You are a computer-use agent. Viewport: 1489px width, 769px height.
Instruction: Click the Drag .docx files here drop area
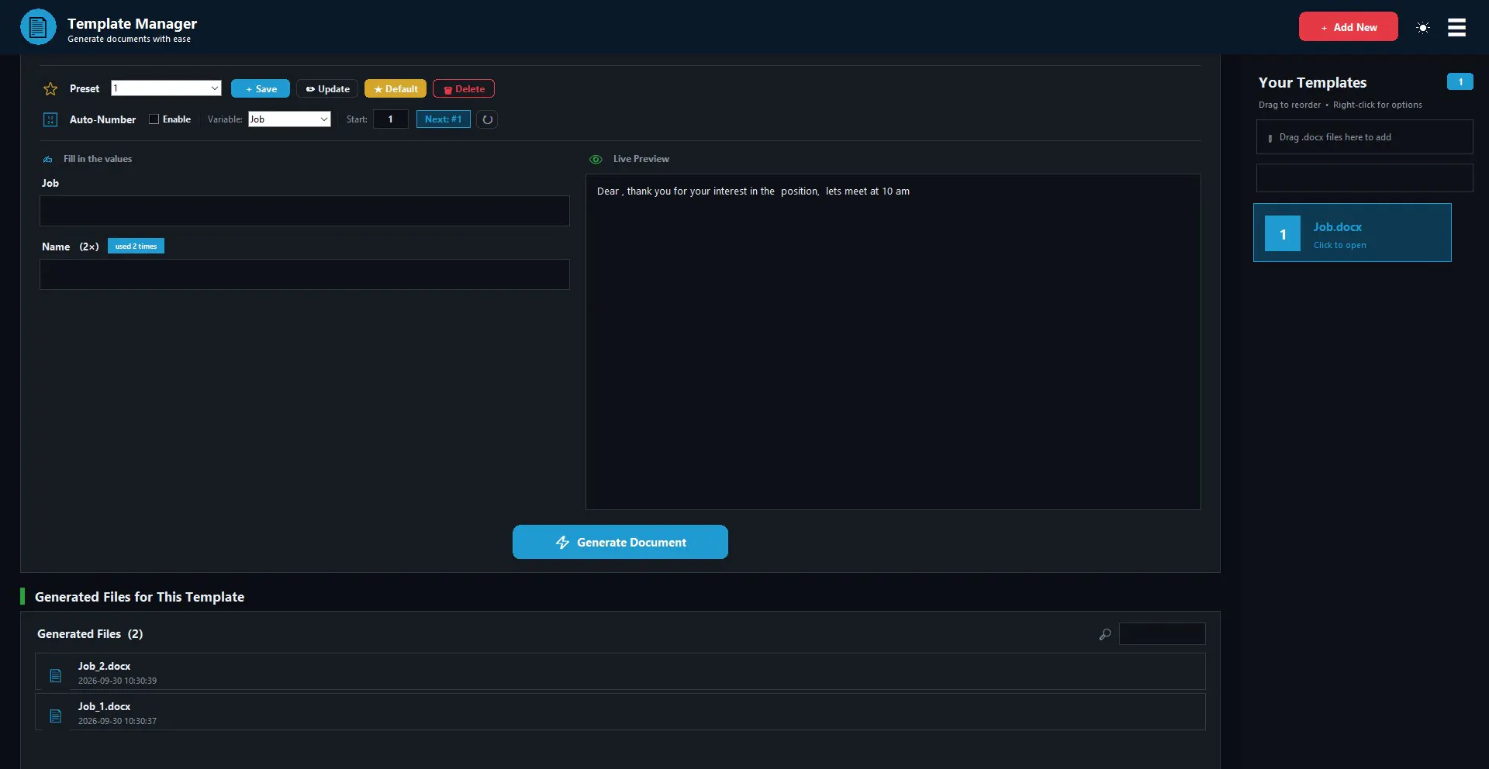(1365, 137)
